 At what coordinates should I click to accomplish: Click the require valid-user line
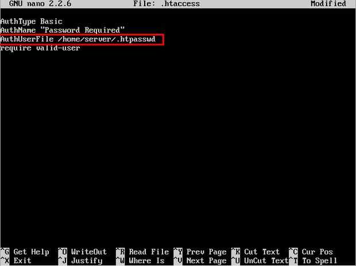coord(40,48)
